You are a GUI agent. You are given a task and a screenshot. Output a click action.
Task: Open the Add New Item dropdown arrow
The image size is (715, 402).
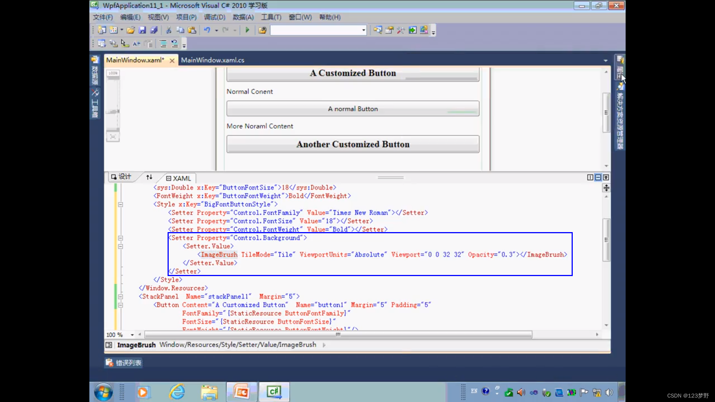point(122,30)
